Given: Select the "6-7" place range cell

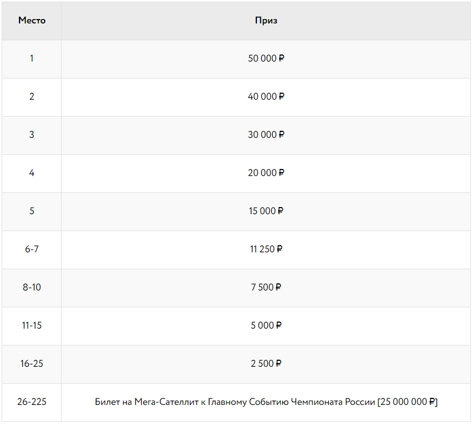Looking at the screenshot, I should pyautogui.click(x=32, y=249).
